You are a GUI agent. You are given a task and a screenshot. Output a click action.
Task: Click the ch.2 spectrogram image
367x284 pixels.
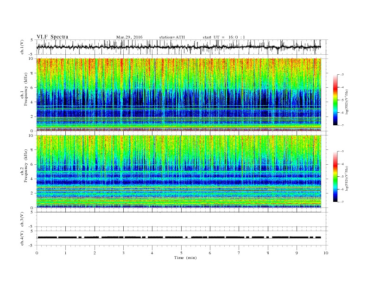179,172
